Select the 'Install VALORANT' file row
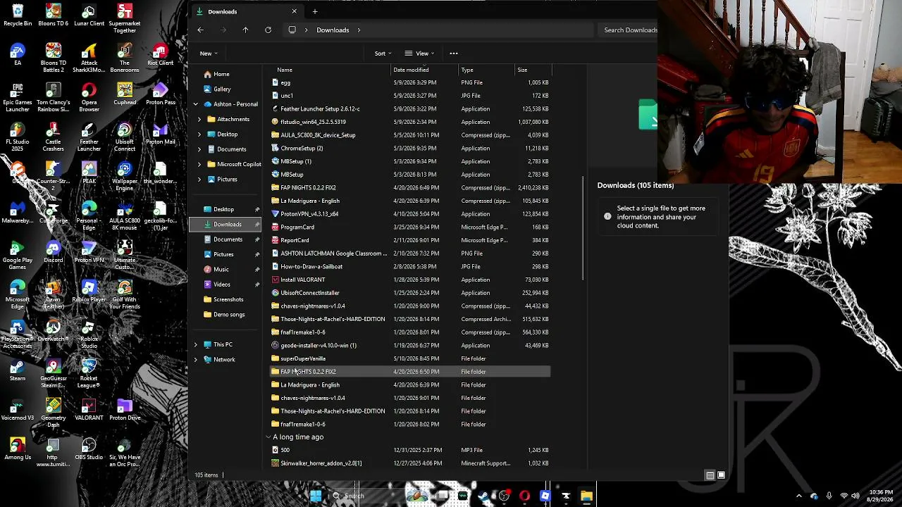This screenshot has height=507, width=902. (x=410, y=280)
